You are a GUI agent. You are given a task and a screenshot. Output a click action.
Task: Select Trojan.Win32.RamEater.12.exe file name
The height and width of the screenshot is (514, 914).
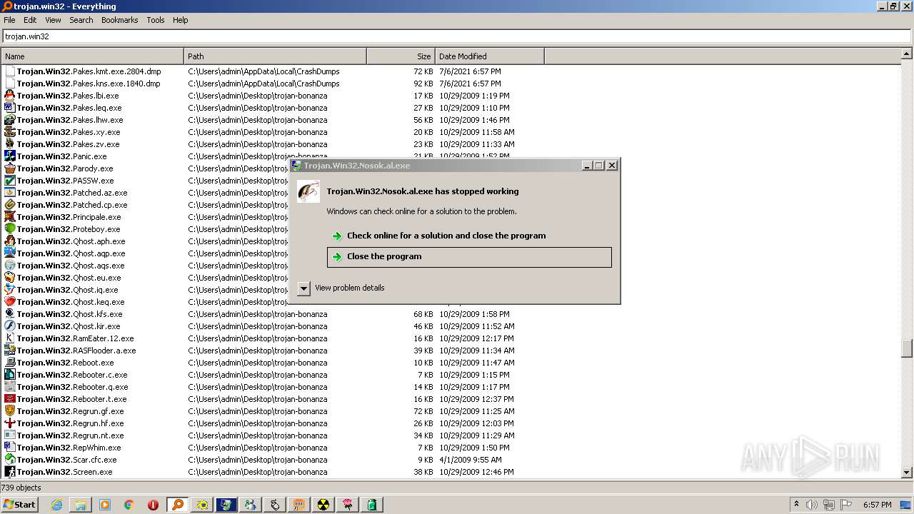click(75, 338)
